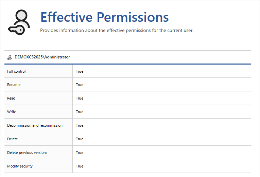Select the Modify security permission label
The width and height of the screenshot is (260, 177).
click(x=20, y=166)
